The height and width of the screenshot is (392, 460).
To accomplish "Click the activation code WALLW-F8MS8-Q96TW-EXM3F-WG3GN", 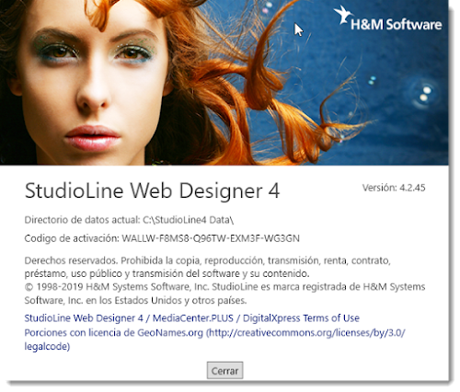I will coord(211,238).
